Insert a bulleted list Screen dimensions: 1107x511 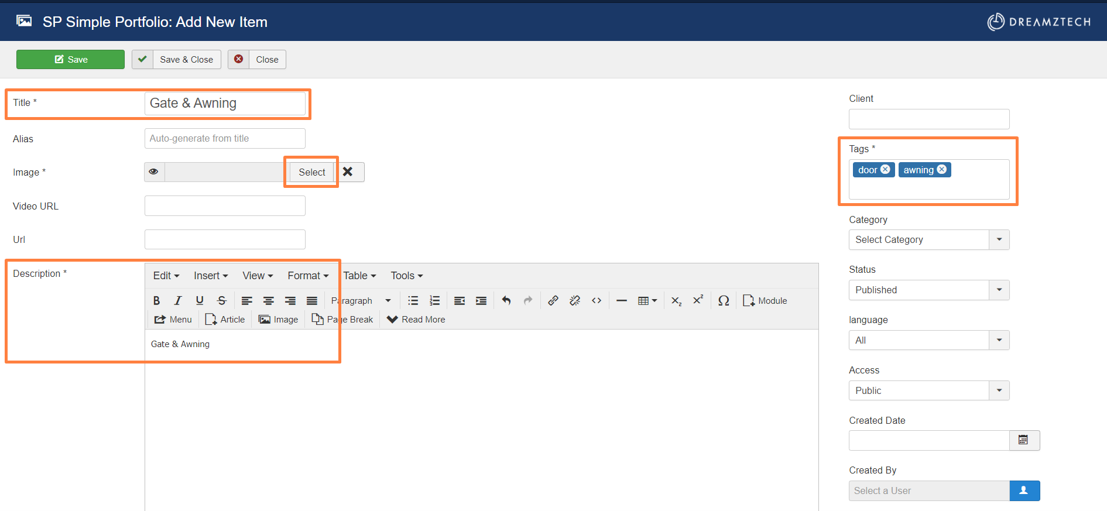tap(413, 301)
